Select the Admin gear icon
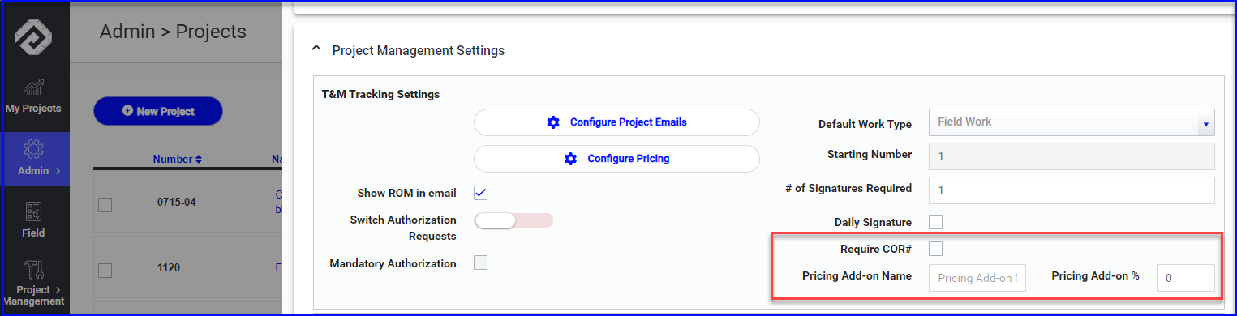The height and width of the screenshot is (316, 1237). point(34,150)
